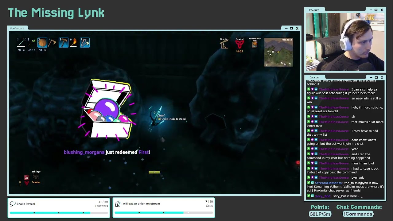Screen dimensions: 393x221
Task: Click the 'Snake Reveal' goal label
Action: click(x=26, y=204)
